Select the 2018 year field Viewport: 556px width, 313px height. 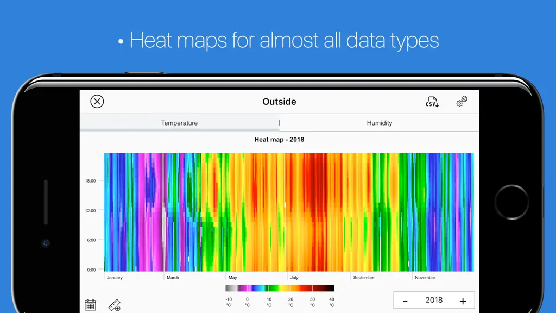(434, 300)
